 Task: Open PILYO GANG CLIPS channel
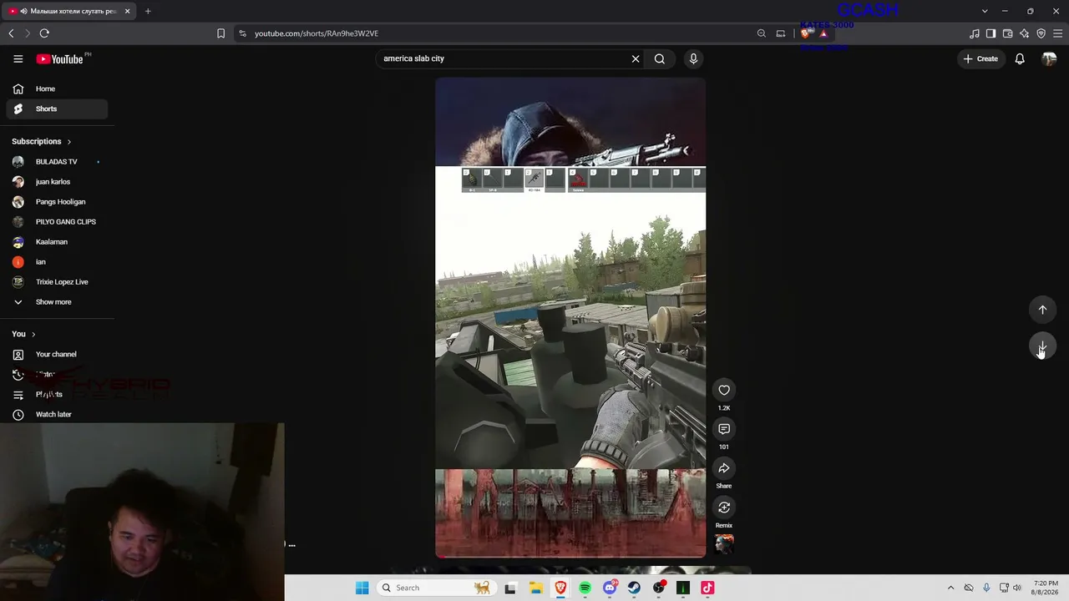pyautogui.click(x=57, y=222)
